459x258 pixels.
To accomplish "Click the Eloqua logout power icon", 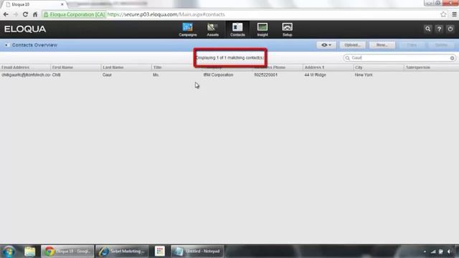I will (x=450, y=29).
